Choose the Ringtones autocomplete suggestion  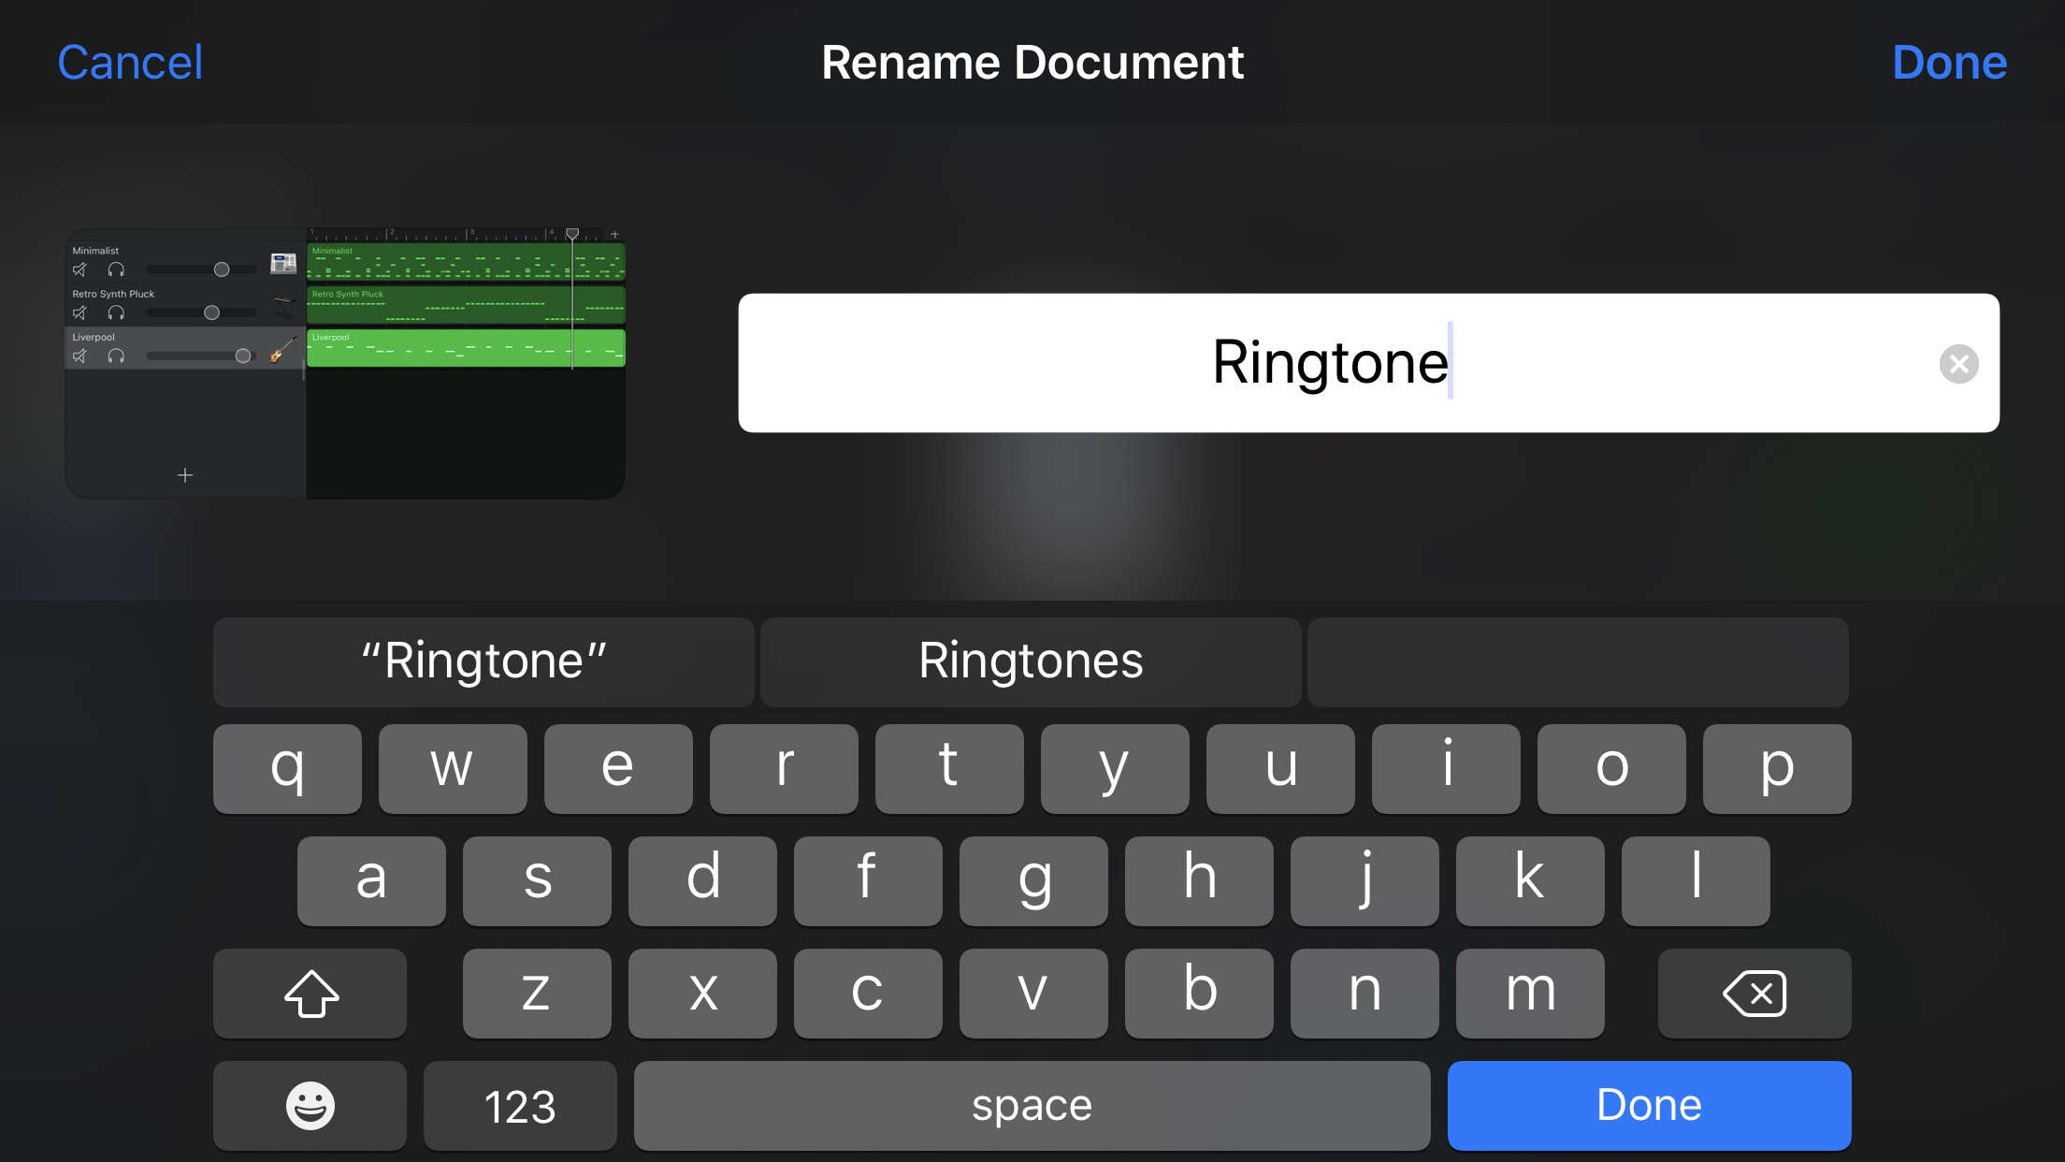pyautogui.click(x=1031, y=661)
